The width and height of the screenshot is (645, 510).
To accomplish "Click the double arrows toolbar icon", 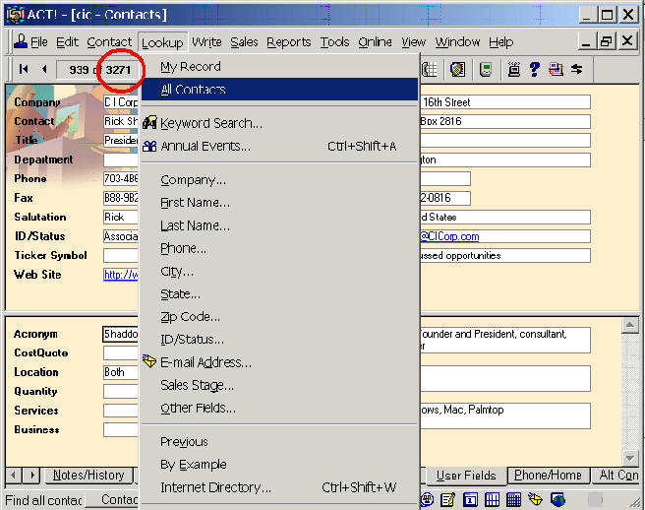I will [x=577, y=69].
